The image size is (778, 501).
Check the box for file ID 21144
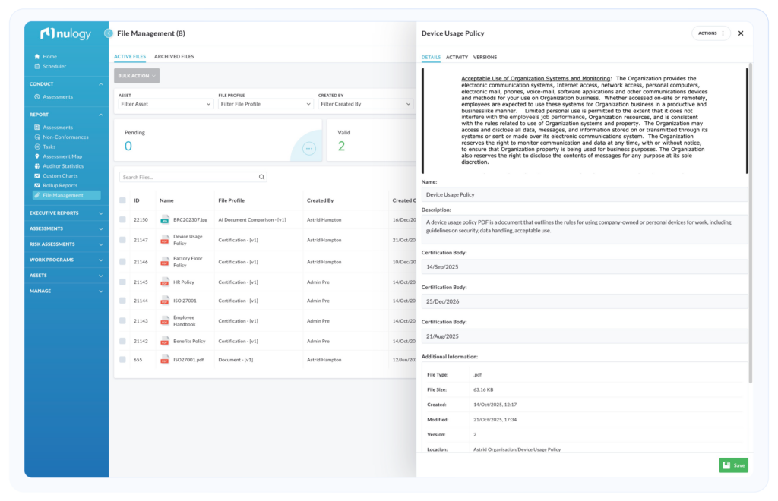pyautogui.click(x=122, y=301)
